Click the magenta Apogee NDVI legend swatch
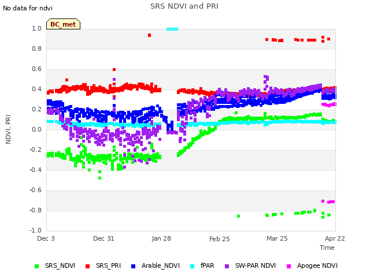 [288, 266]
